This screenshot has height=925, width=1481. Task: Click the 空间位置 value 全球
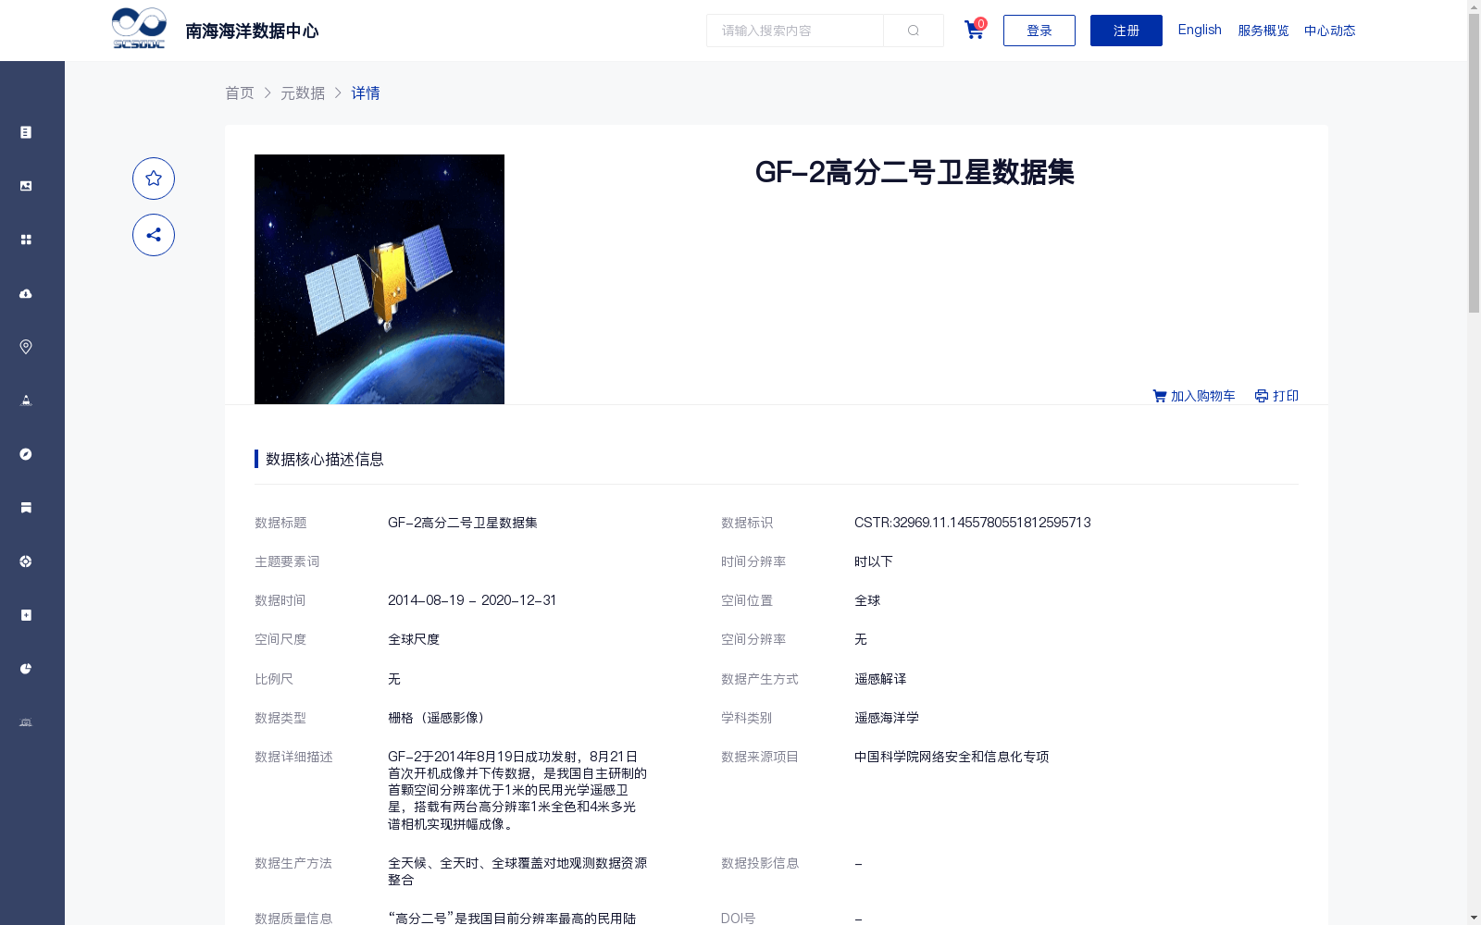tap(867, 600)
